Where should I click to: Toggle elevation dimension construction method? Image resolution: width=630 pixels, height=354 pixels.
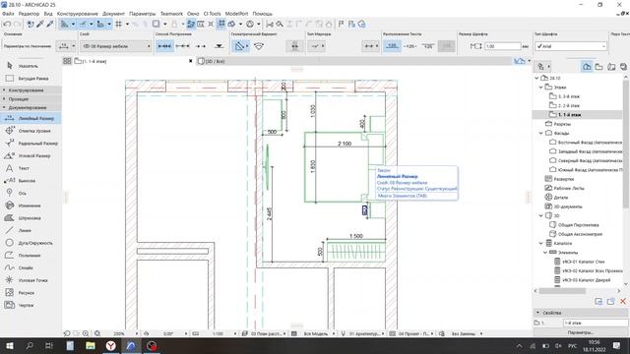219,46
